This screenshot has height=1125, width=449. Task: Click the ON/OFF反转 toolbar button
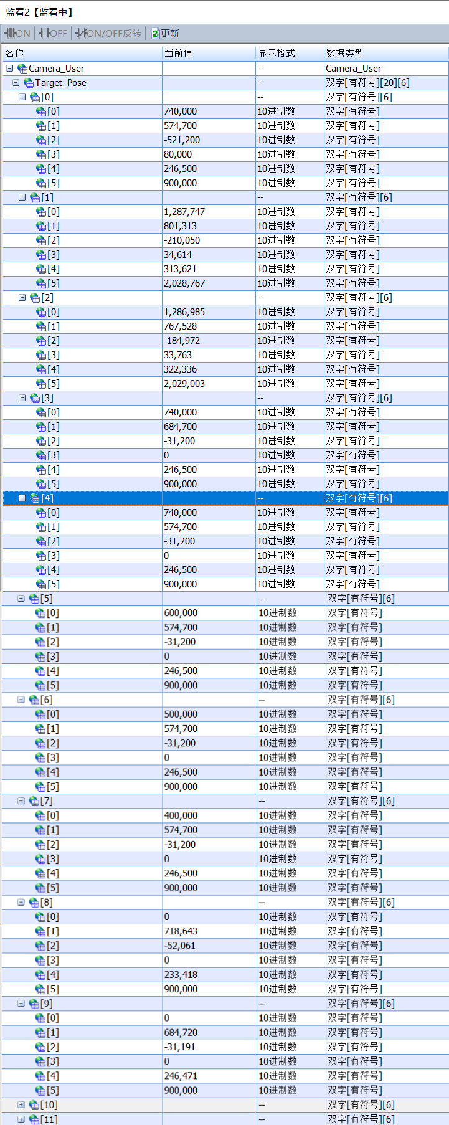(108, 33)
